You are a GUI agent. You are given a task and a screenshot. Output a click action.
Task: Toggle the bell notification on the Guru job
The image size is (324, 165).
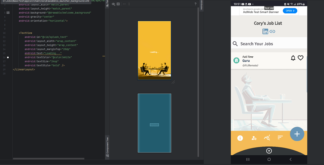click(x=293, y=58)
